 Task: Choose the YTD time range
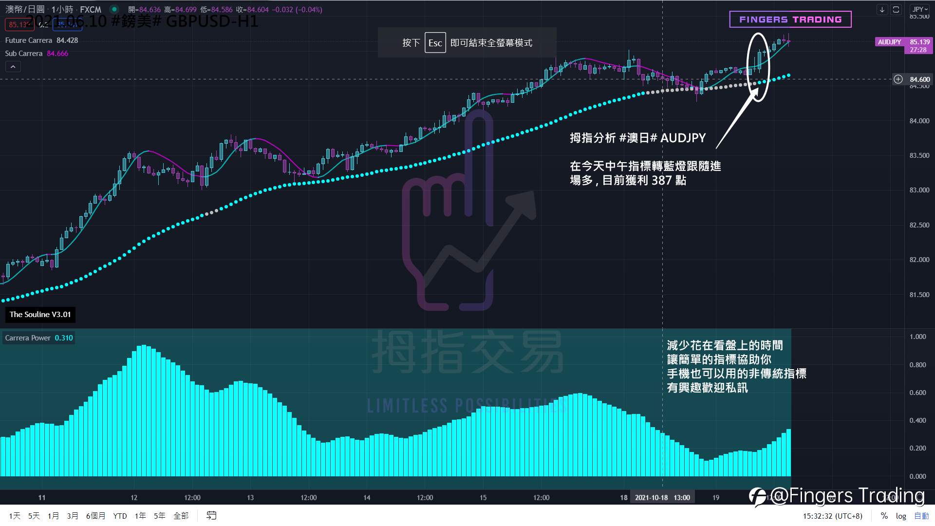[x=120, y=516]
